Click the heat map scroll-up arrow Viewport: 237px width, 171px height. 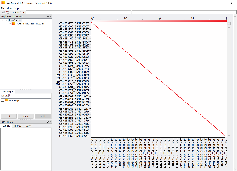point(229,28)
